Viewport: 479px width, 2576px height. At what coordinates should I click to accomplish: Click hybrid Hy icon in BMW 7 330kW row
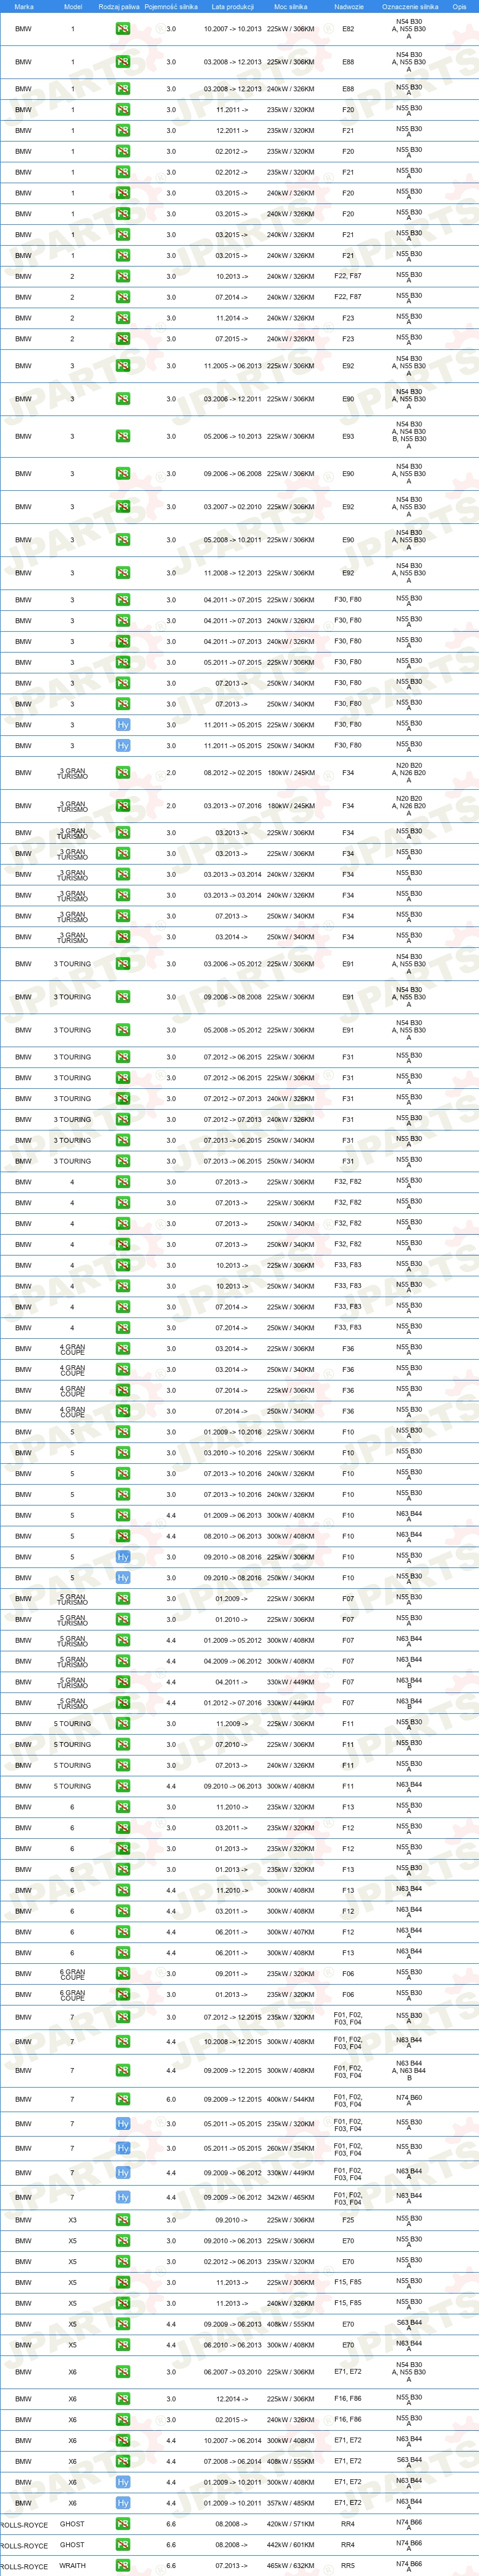pyautogui.click(x=122, y=2173)
